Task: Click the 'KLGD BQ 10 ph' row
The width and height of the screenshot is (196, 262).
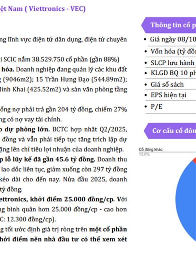Action: (170, 73)
